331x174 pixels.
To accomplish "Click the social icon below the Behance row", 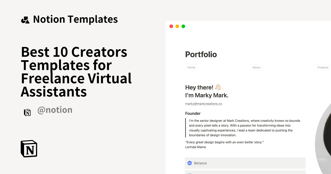I will pyautogui.click(x=190, y=173).
